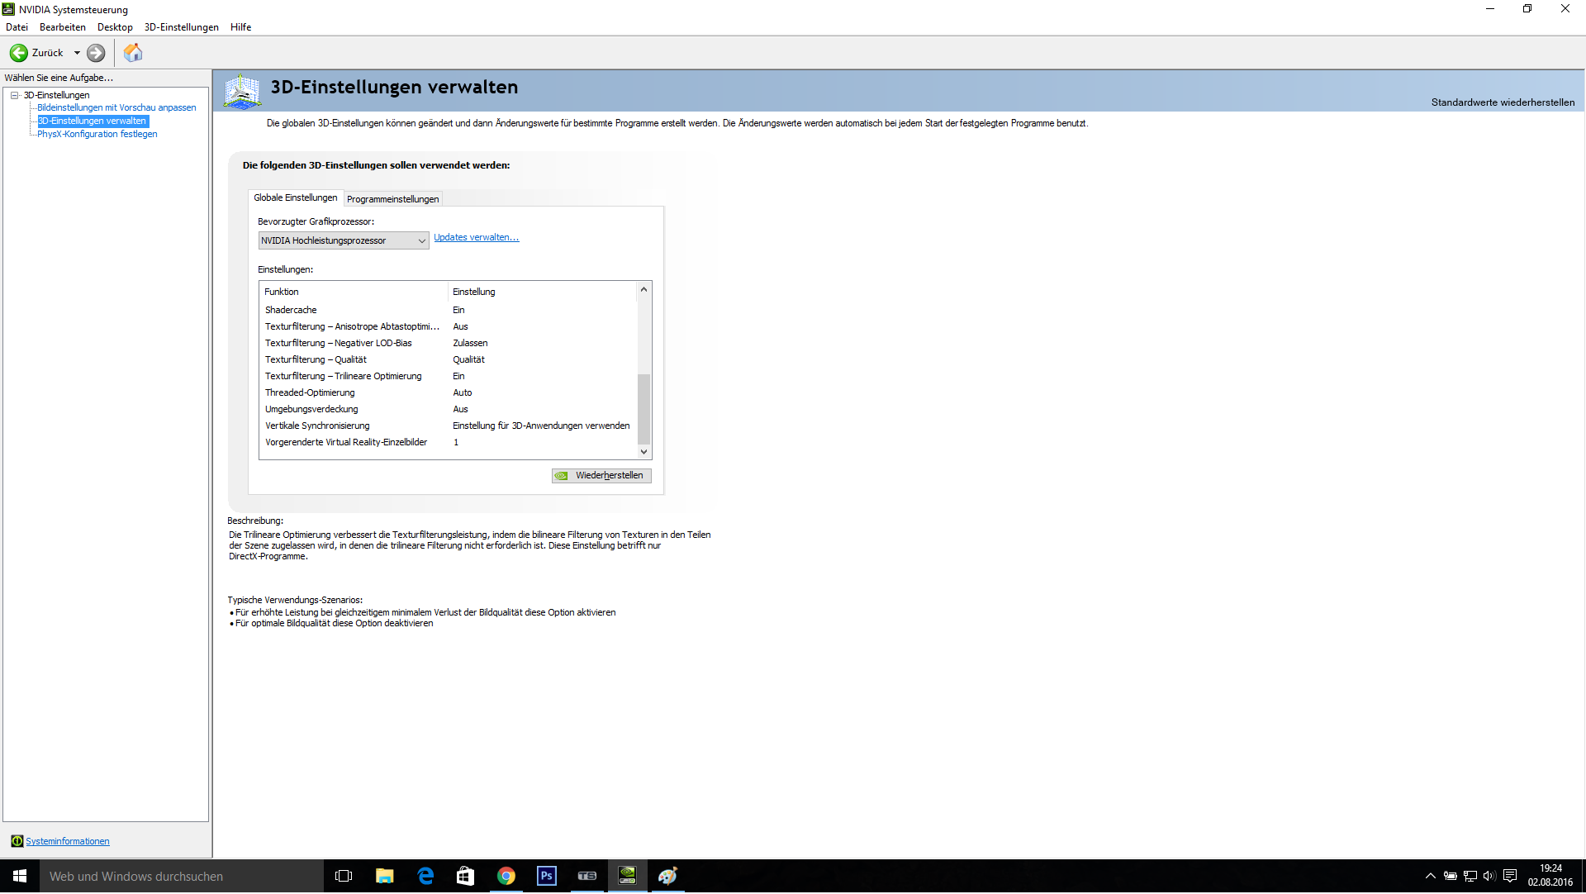This screenshot has height=894, width=1586.
Task: Click the Updates verwalten link
Action: [476, 238]
